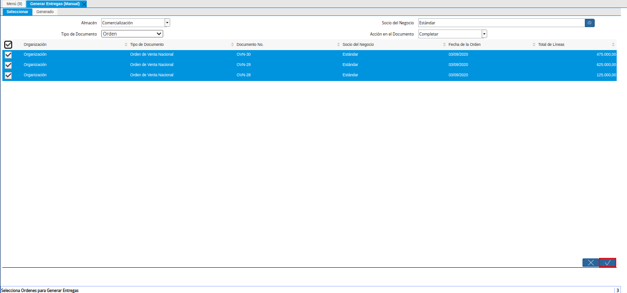Image resolution: width=627 pixels, height=293 pixels.
Task: Open the Socio del Negocio lookup icon
Action: tap(589, 22)
